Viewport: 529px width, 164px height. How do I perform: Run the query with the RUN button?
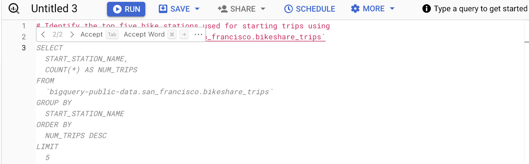coord(126,9)
